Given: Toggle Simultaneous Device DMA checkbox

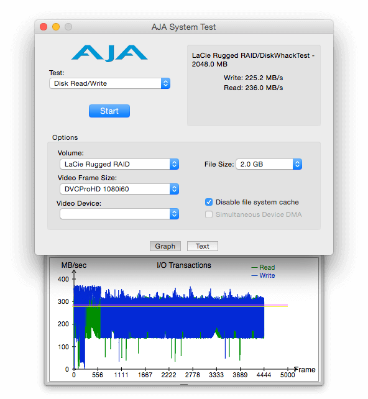Looking at the screenshot, I should 209,214.
